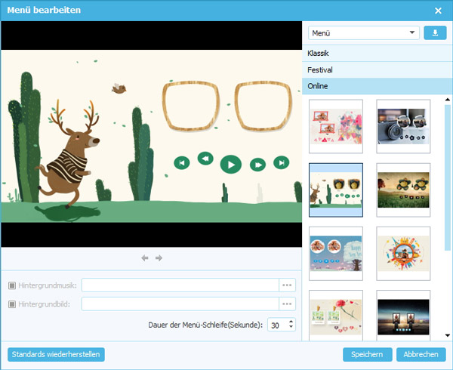
Task: Select the Online template category
Action: pyautogui.click(x=376, y=86)
